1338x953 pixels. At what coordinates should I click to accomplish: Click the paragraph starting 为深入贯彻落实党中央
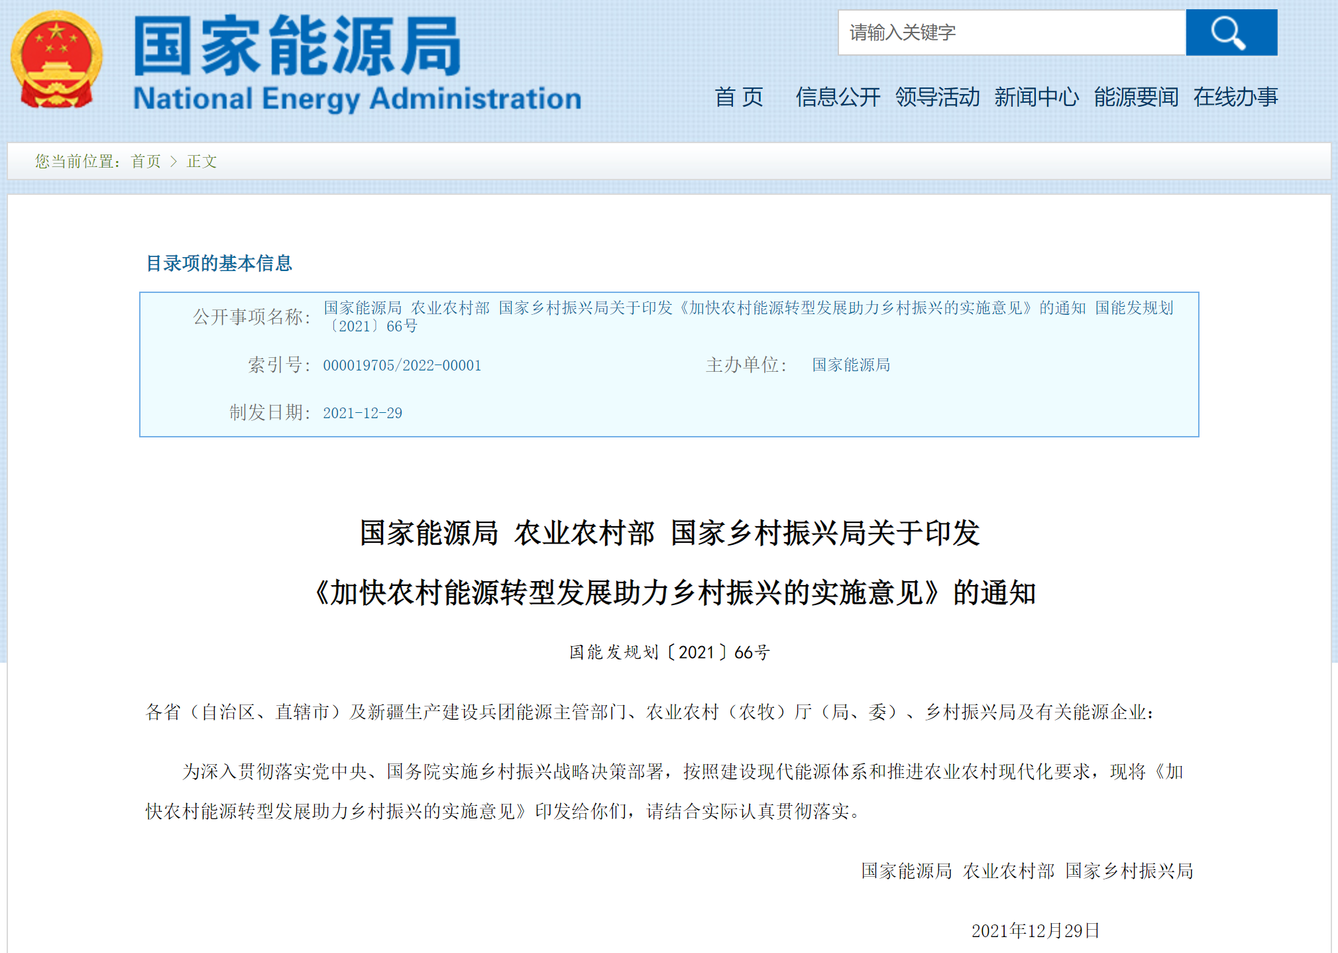click(665, 791)
